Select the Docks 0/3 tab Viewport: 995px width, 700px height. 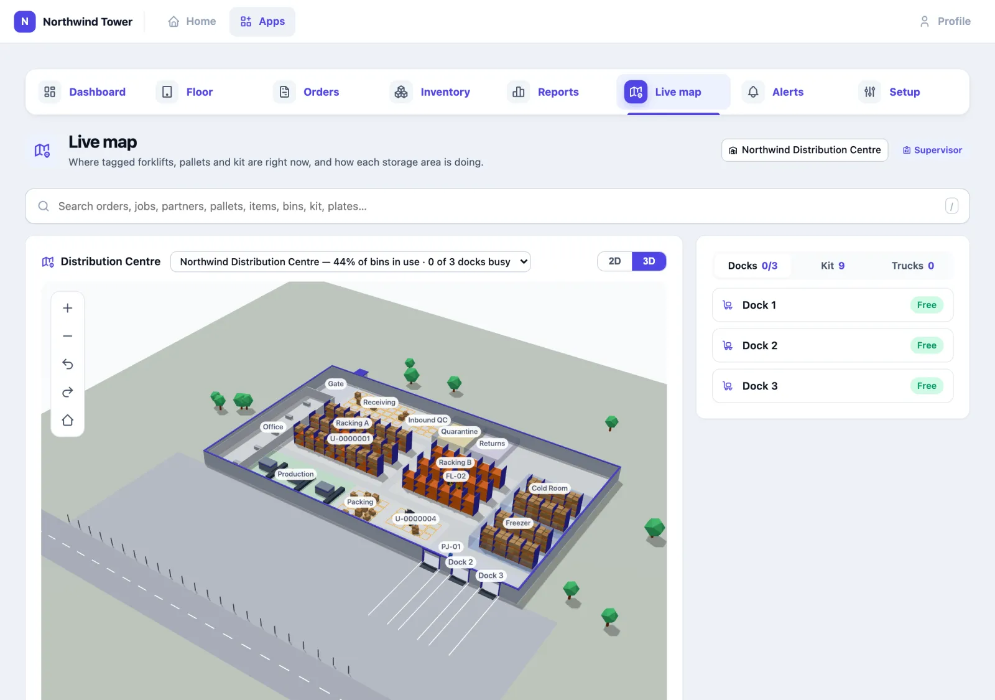click(752, 266)
